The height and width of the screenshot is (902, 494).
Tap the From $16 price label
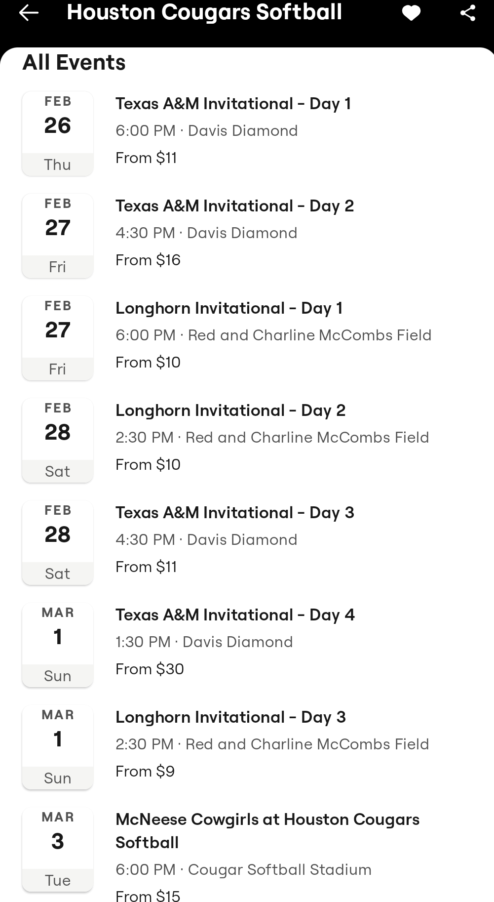148,260
